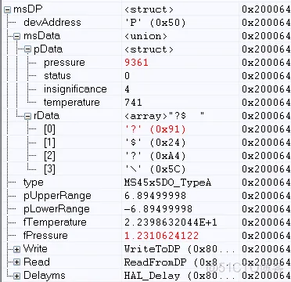Collapse the rData array node
291x282 pixels.
point(27,117)
